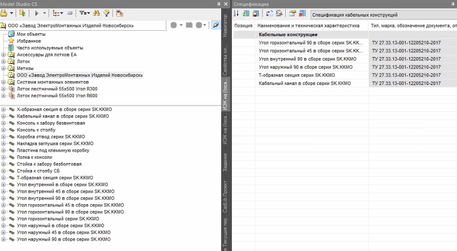Select Консоль к забору безвинтовая
This screenshot has height=251, width=457.
pyautogui.click(x=51, y=123)
